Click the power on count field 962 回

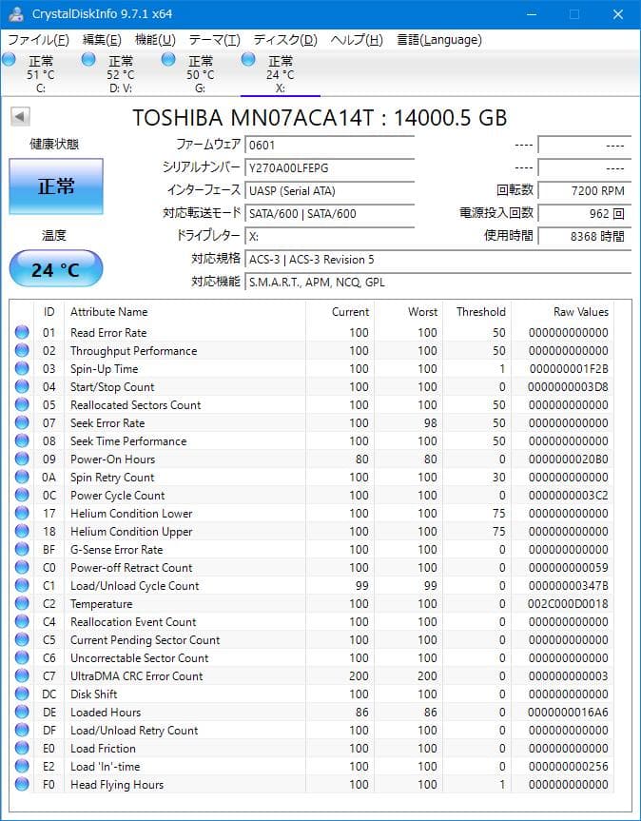[585, 214]
